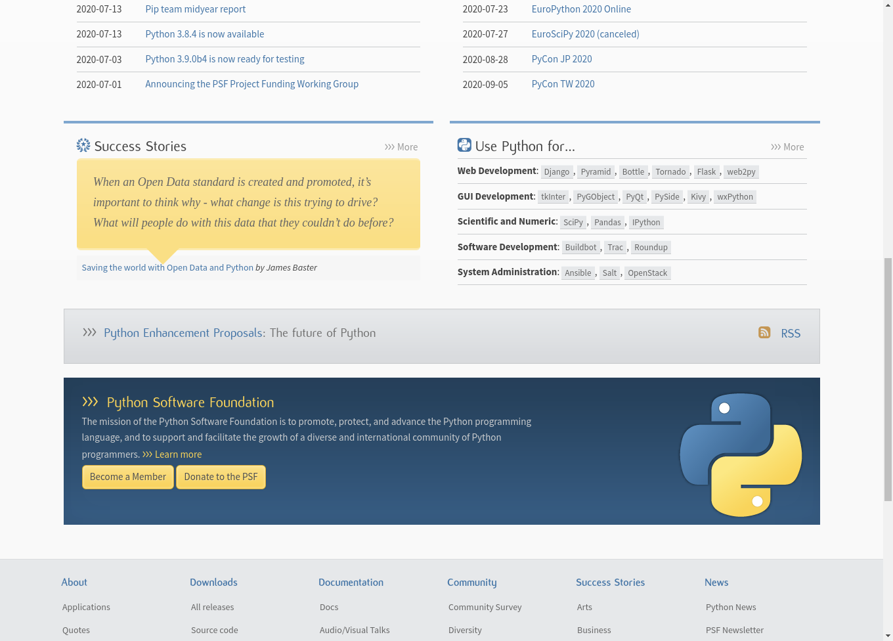This screenshot has height=641, width=893.
Task: Open Saving the world with Open Data story
Action: (x=167, y=267)
